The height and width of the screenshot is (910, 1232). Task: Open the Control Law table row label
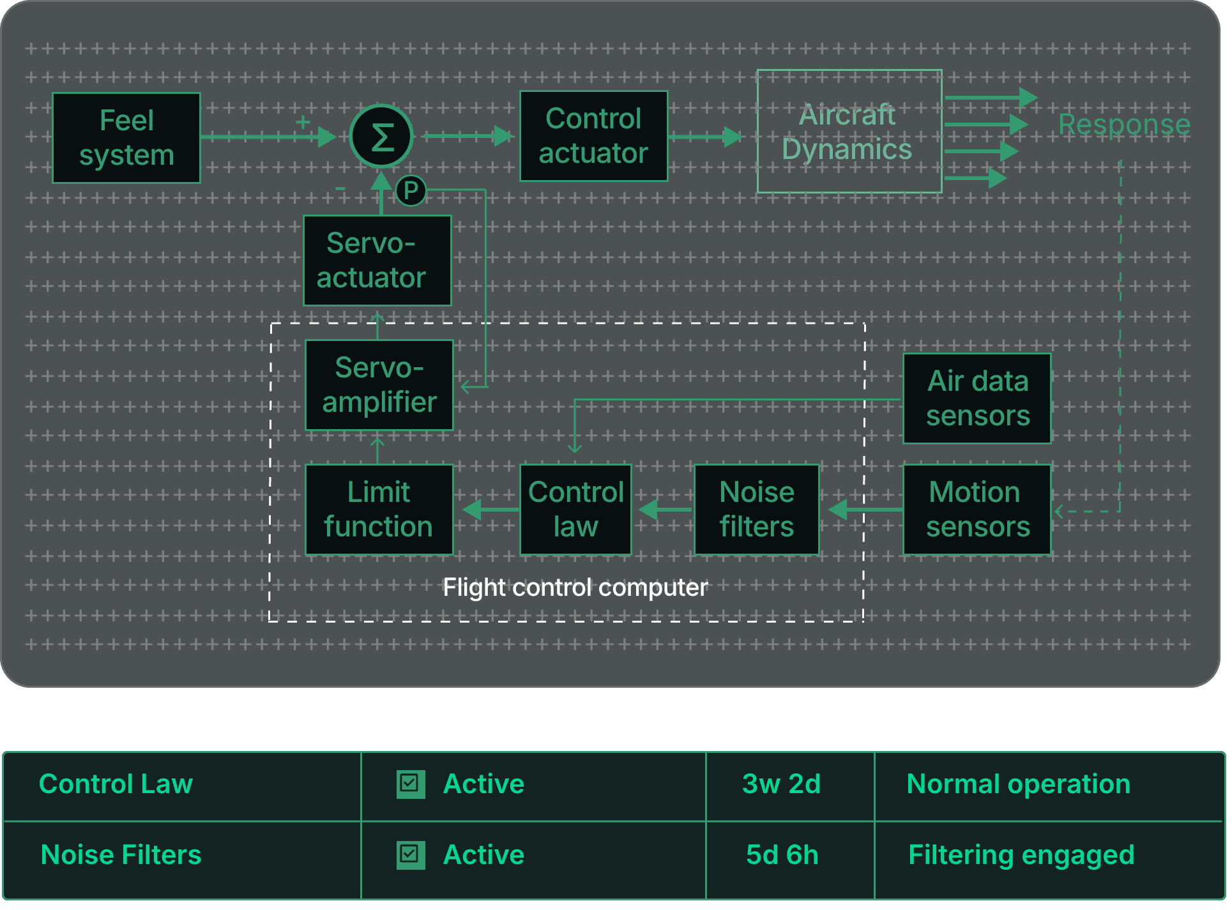point(116,784)
